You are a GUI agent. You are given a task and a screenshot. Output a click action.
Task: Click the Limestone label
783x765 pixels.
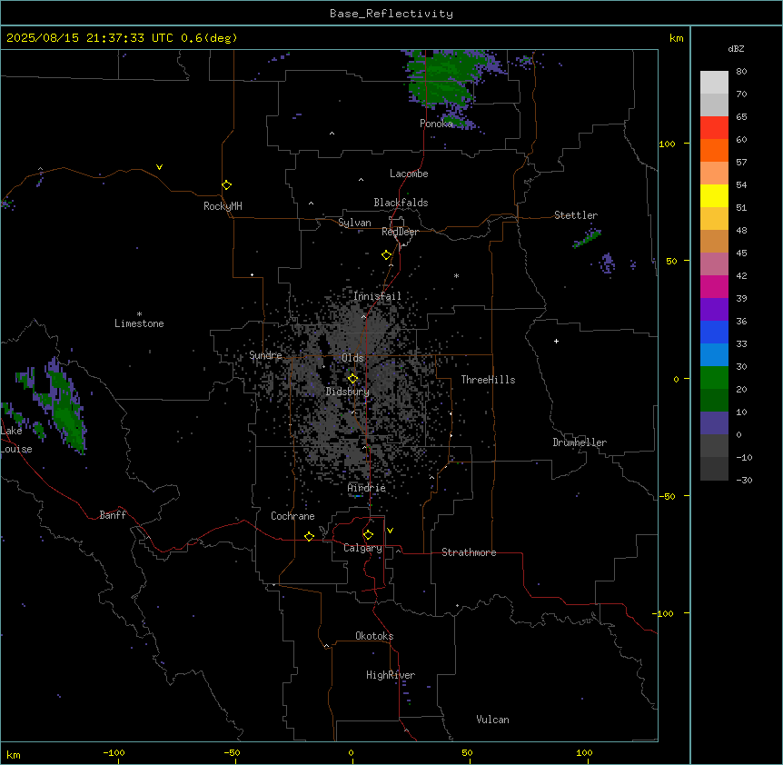tap(139, 323)
